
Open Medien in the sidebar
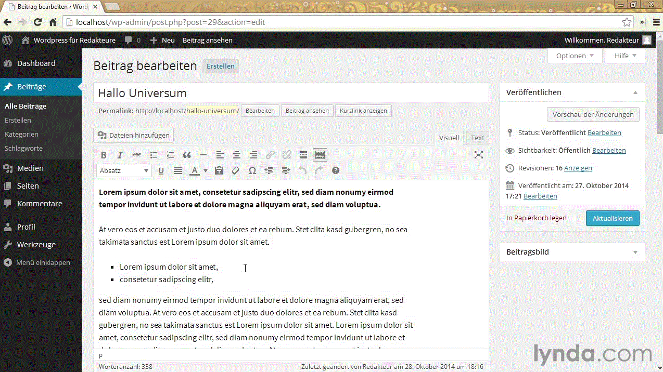click(41, 168)
